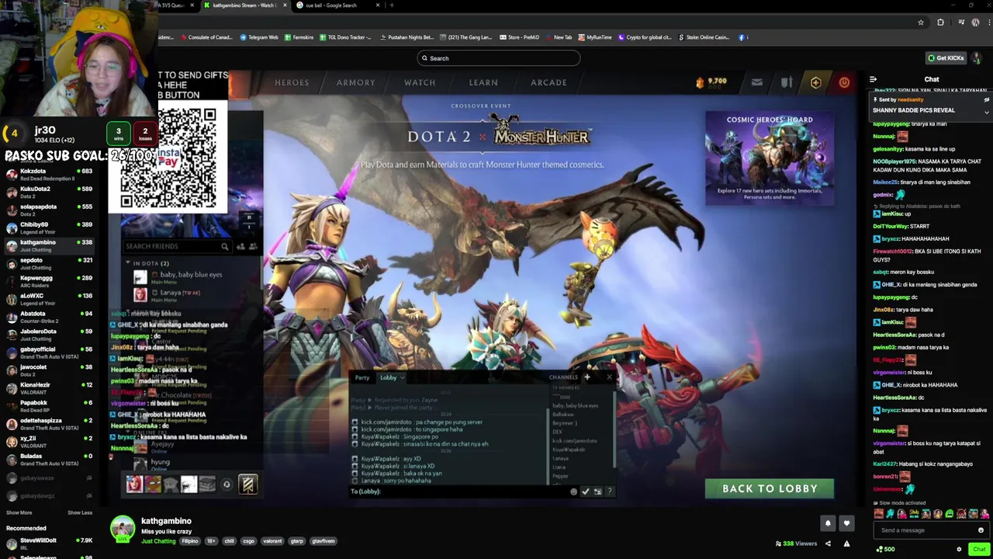The height and width of the screenshot is (559, 993).
Task: Bookmark this page with the star icon
Action: [921, 23]
